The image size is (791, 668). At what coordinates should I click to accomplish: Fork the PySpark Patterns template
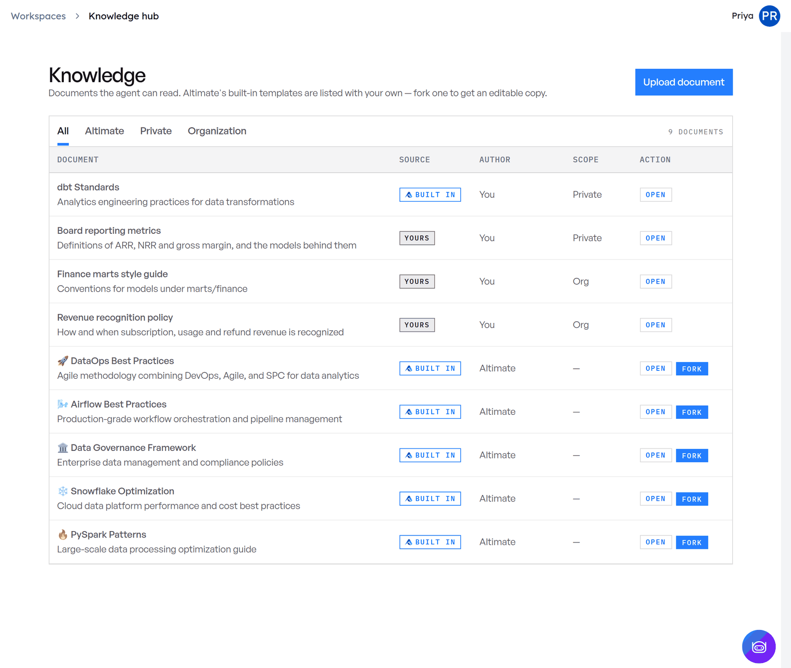pyautogui.click(x=692, y=543)
